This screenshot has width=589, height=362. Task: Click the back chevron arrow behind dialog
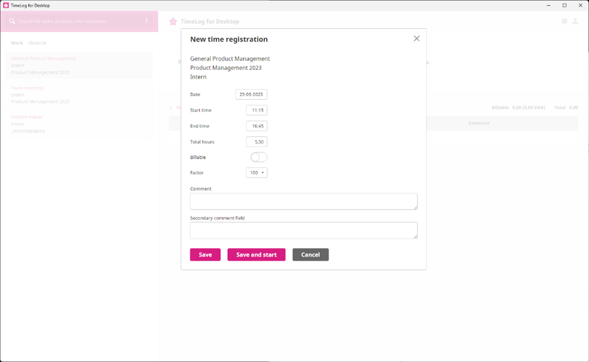point(171,108)
